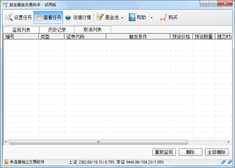The width and height of the screenshot is (235, 168).
Task: Open 估值行情 clock icon
Action: pos(68,17)
